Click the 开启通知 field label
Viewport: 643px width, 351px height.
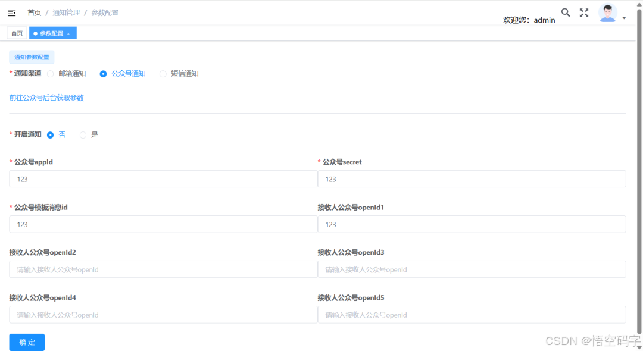tap(27, 134)
